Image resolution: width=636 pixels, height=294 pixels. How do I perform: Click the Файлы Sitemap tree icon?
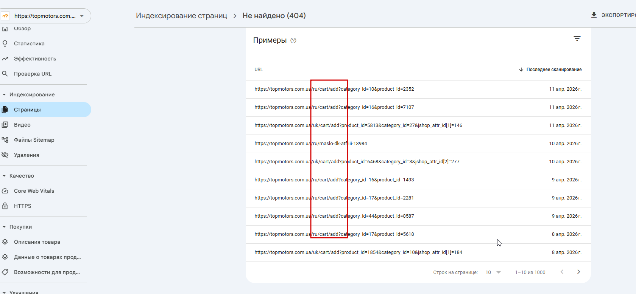tap(5, 140)
